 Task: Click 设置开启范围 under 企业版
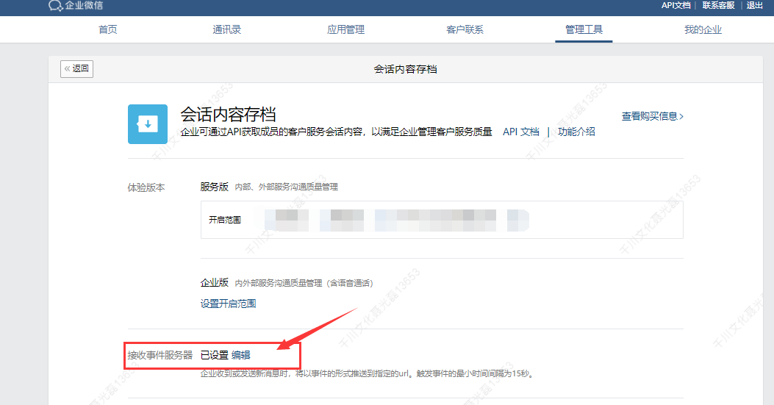tap(228, 304)
